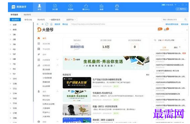190x124 pixels.
Task: Open the 生产技能大比拼 thumbnail
Action: (77, 83)
